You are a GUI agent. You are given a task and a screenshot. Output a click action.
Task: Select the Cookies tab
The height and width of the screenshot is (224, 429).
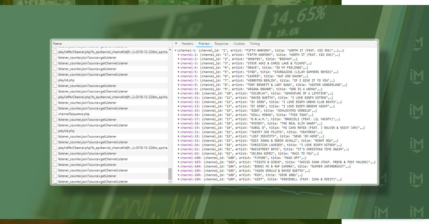pos(239,44)
